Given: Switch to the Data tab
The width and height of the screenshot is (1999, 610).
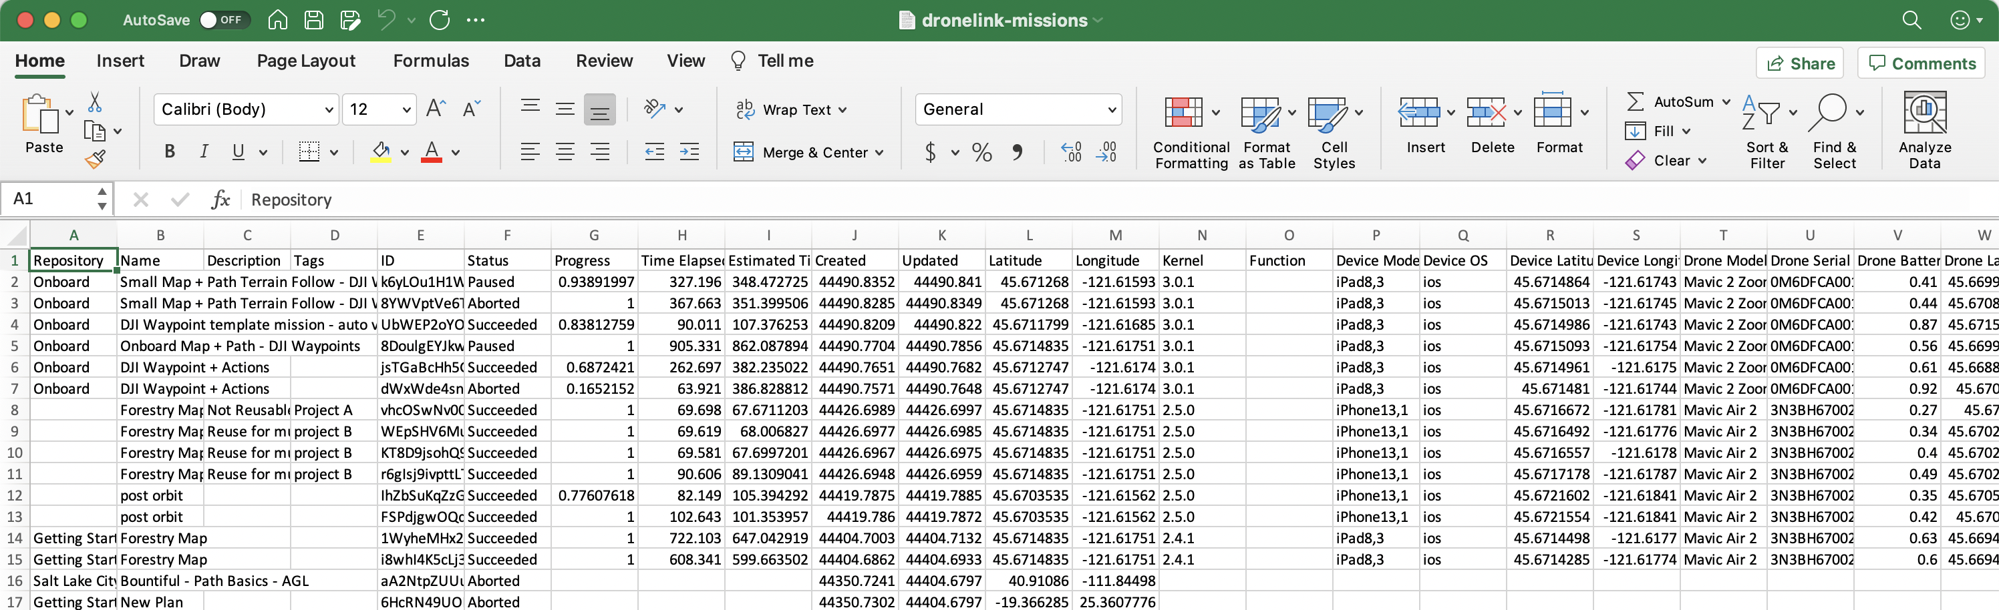Looking at the screenshot, I should tap(522, 61).
